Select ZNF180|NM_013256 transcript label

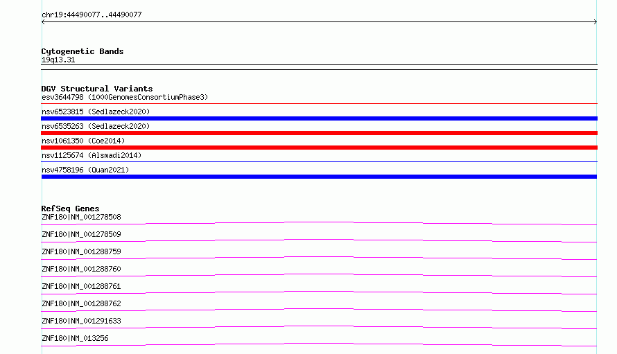click(75, 338)
